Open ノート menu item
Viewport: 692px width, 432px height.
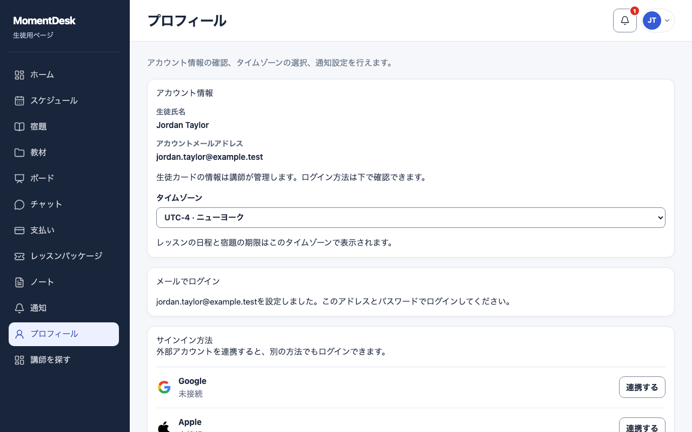pos(64,282)
